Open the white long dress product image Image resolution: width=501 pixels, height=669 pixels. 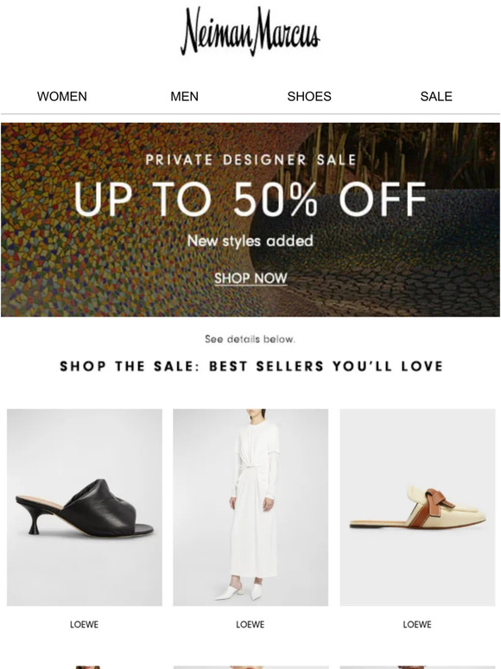pos(250,507)
